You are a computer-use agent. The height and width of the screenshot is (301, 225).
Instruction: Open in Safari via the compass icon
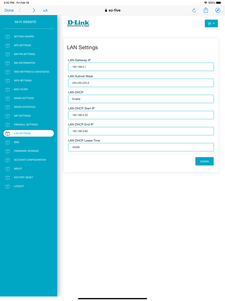tap(218, 10)
